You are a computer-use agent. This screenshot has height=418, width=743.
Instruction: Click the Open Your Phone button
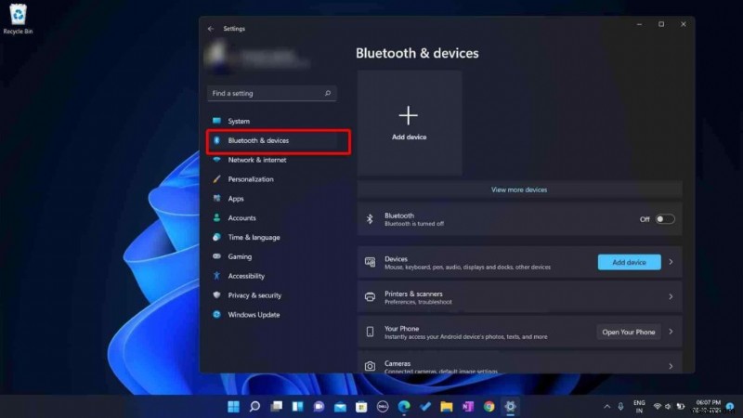point(629,332)
